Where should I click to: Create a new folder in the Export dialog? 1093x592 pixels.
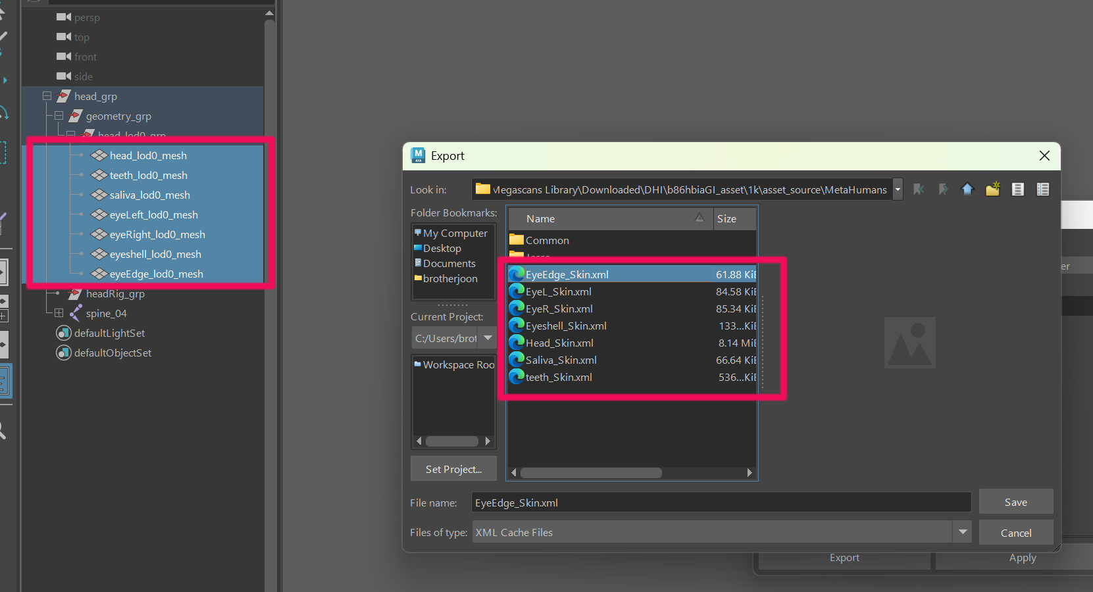pos(992,189)
